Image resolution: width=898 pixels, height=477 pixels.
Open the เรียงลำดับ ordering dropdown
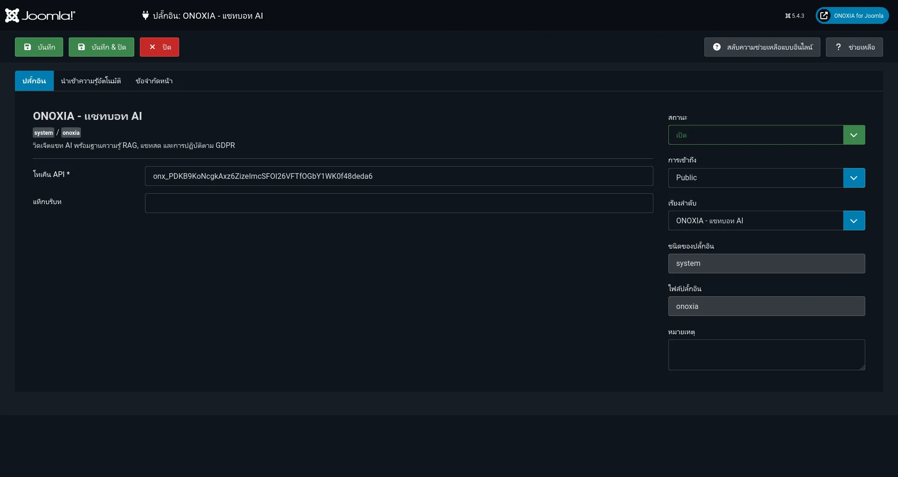pyautogui.click(x=767, y=220)
